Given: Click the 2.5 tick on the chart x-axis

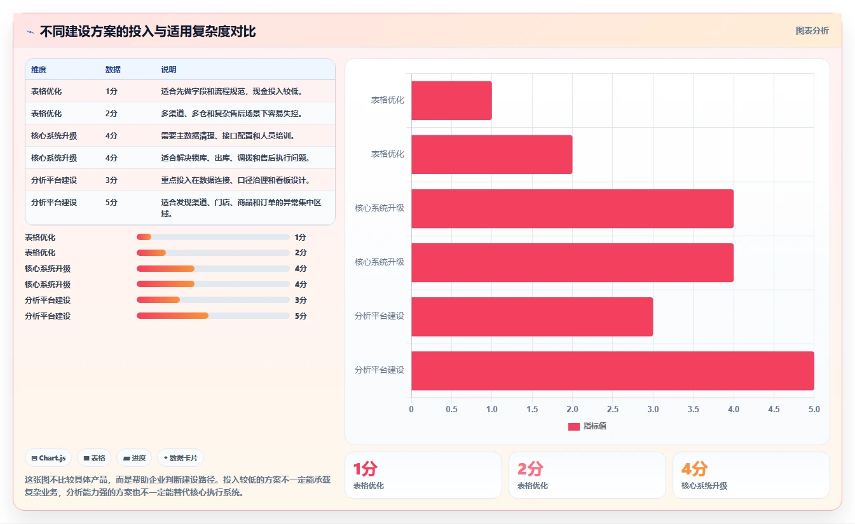Looking at the screenshot, I should 613,410.
